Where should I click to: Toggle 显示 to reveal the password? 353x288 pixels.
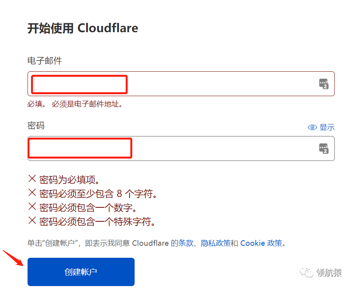click(x=328, y=127)
